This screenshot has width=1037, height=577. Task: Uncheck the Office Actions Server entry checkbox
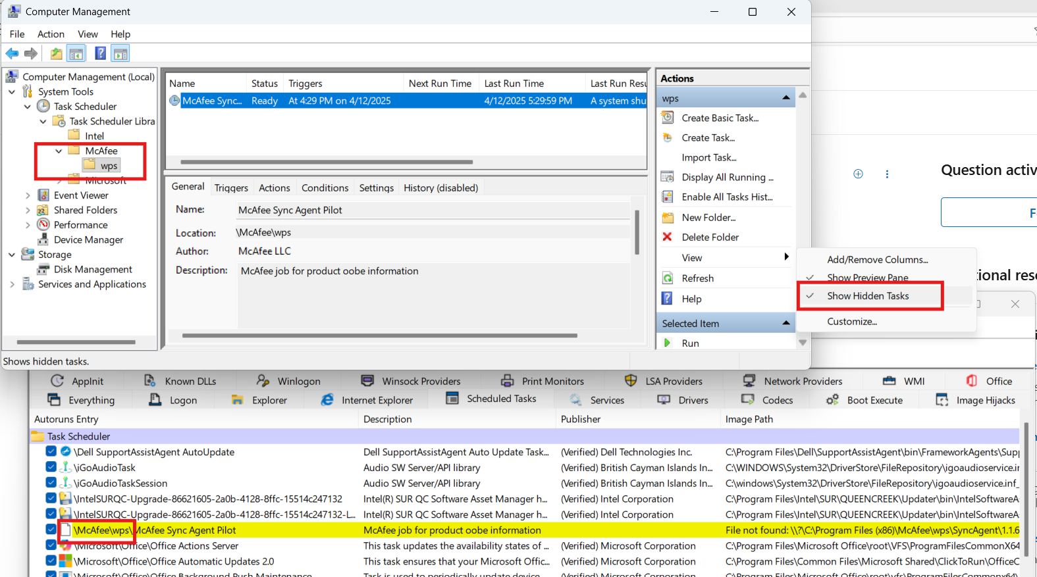click(x=51, y=545)
